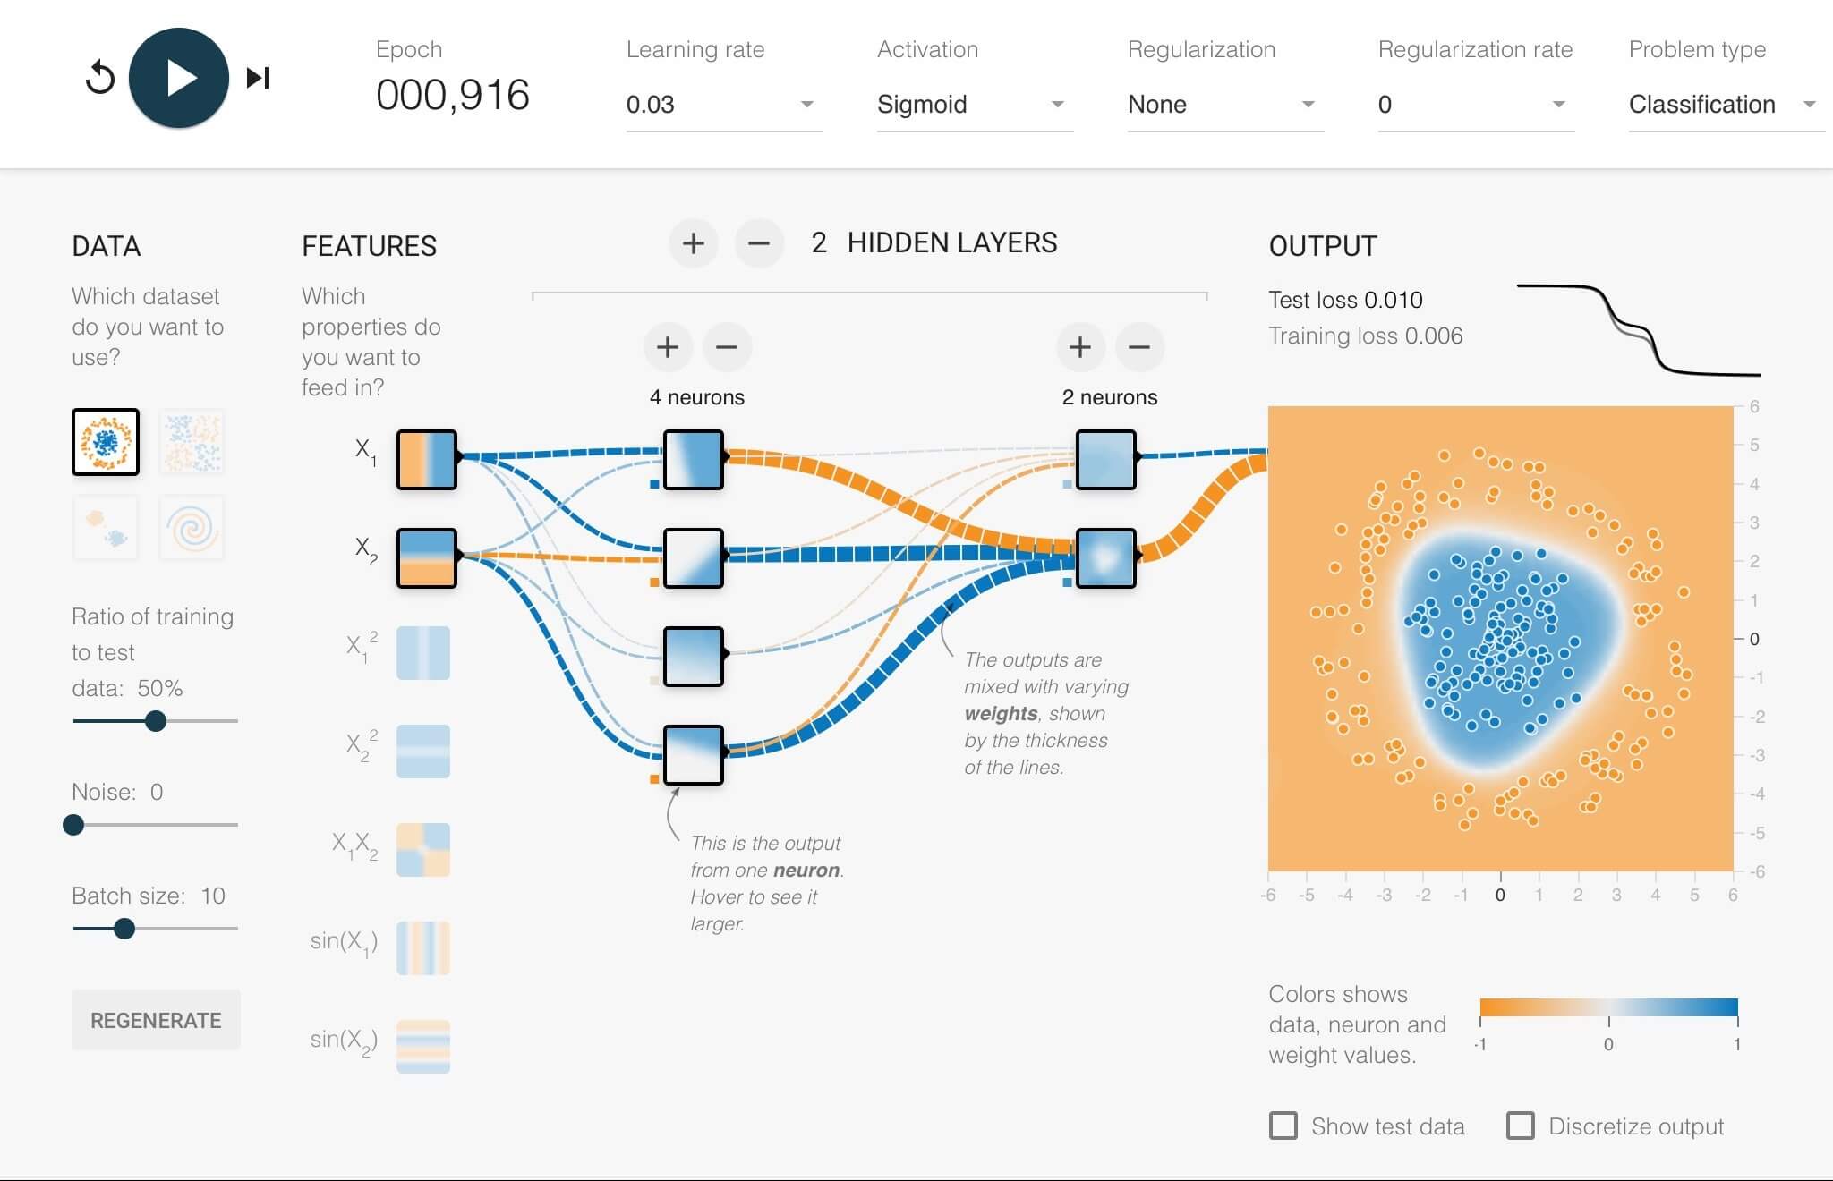Enable the sin(X1) input feature
The width and height of the screenshot is (1833, 1181).
[423, 947]
